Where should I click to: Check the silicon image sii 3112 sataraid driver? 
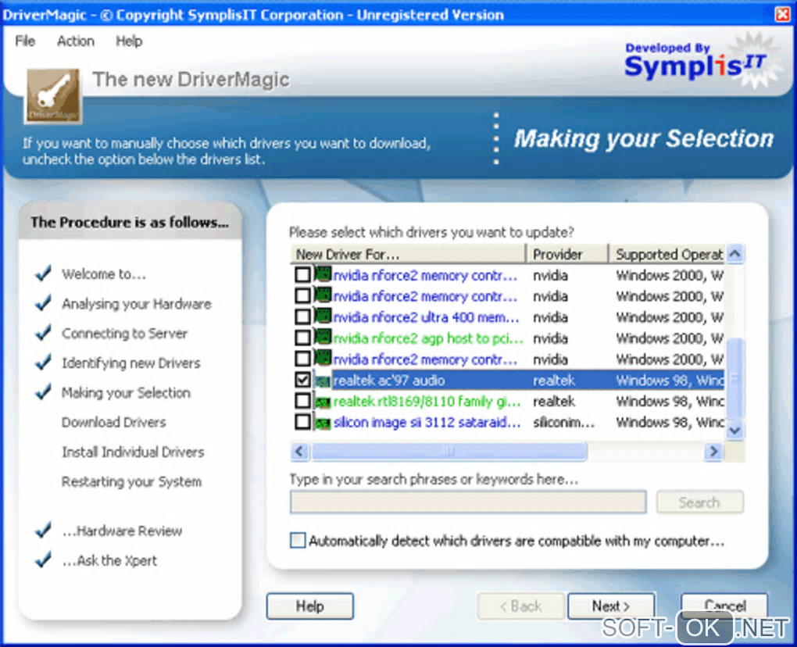coord(302,422)
